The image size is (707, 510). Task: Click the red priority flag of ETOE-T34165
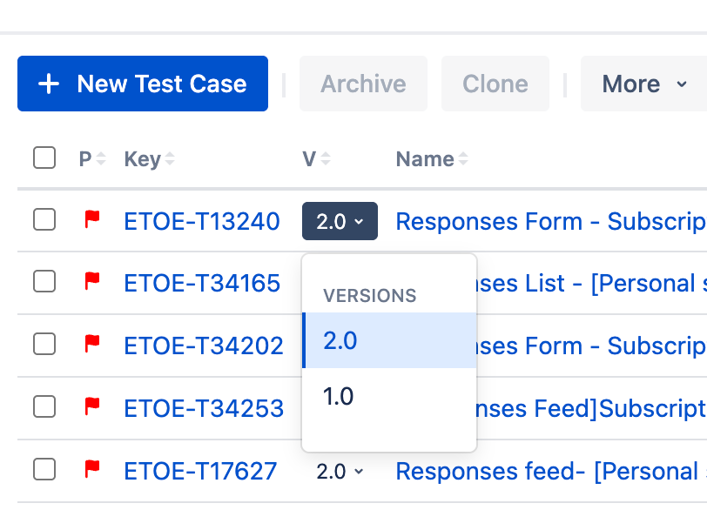click(92, 282)
